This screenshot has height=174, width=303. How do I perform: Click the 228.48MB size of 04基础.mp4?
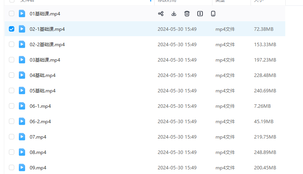[265, 75]
